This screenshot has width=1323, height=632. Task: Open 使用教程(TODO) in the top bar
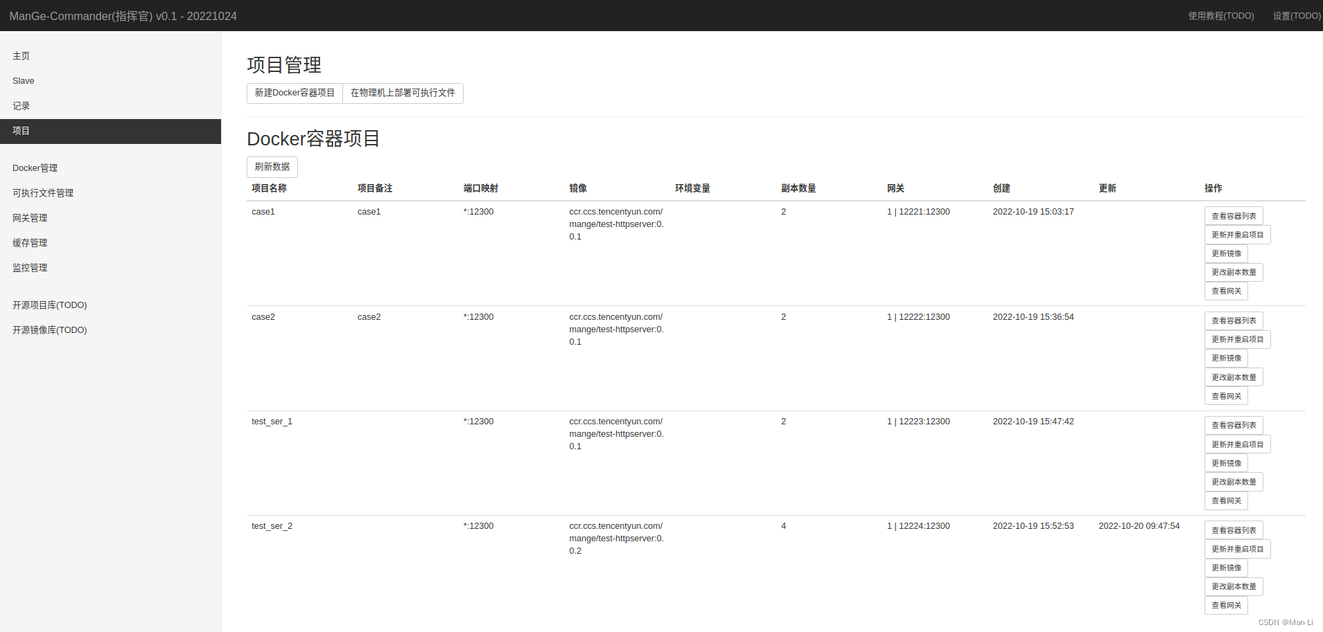click(1221, 16)
